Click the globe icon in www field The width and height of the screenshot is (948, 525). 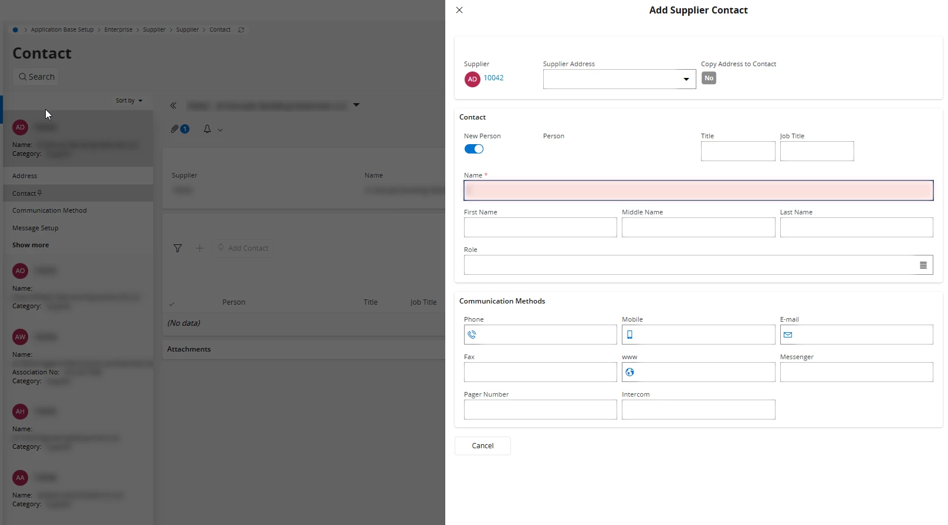click(x=629, y=373)
